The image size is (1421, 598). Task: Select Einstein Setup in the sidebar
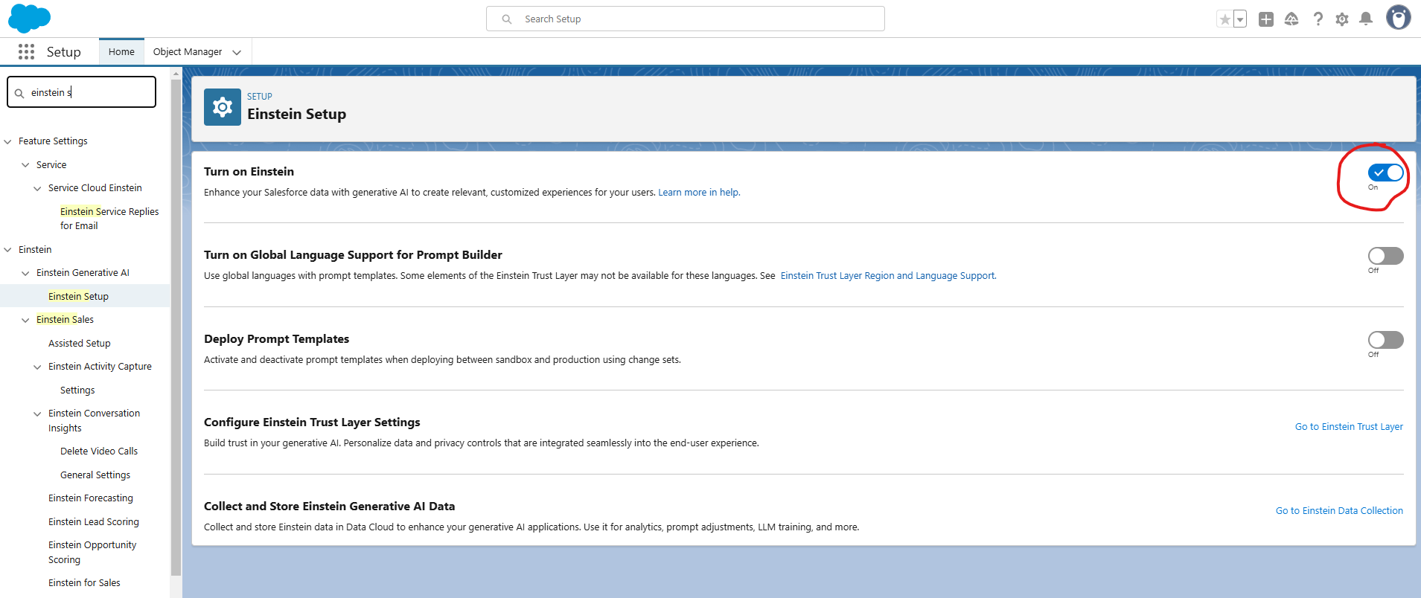[x=78, y=296]
